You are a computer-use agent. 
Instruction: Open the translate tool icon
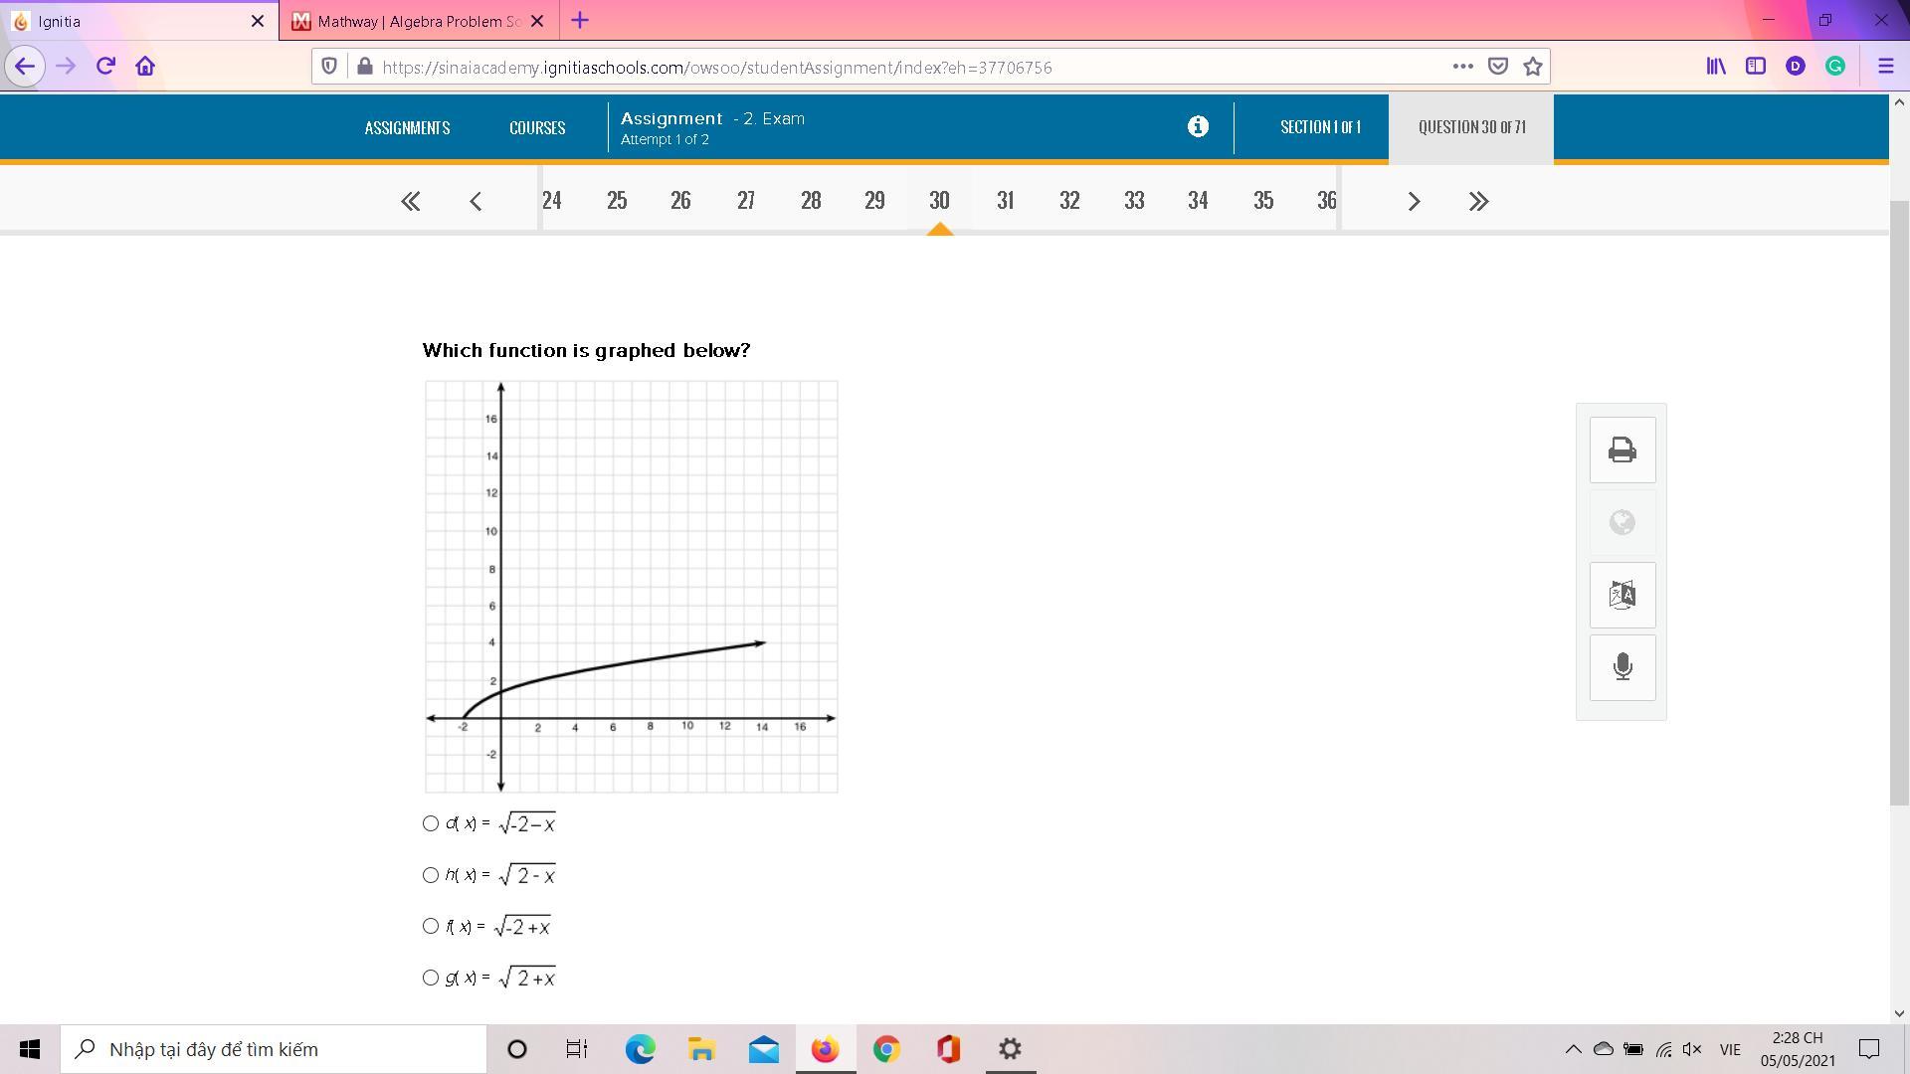[x=1622, y=596]
